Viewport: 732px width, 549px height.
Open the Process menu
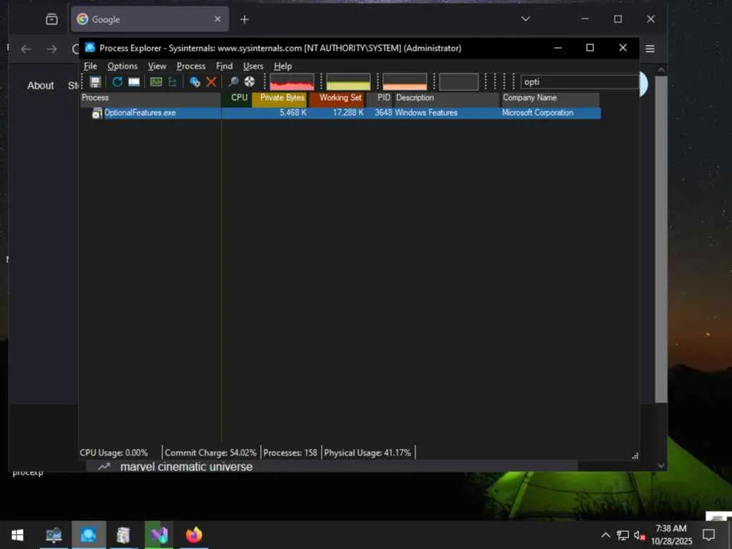(191, 66)
